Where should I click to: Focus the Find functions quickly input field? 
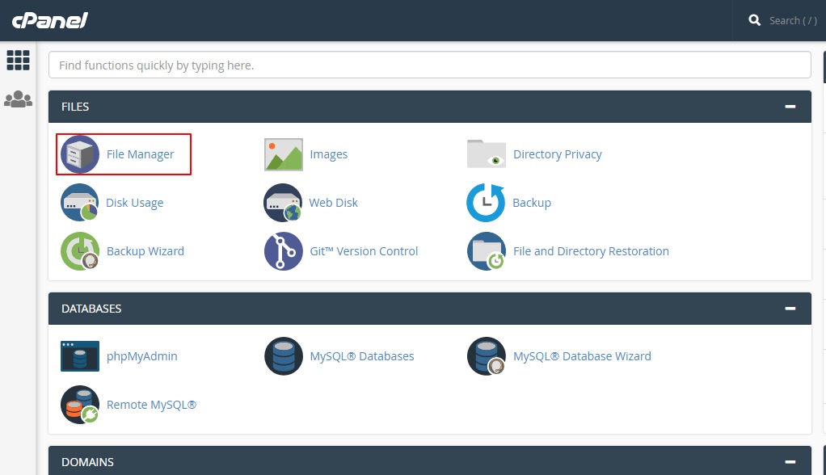coord(429,65)
